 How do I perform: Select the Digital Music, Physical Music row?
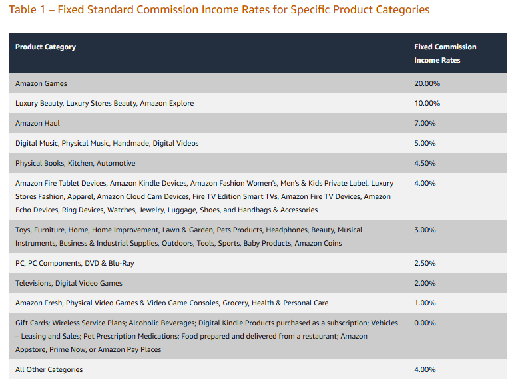coord(258,143)
